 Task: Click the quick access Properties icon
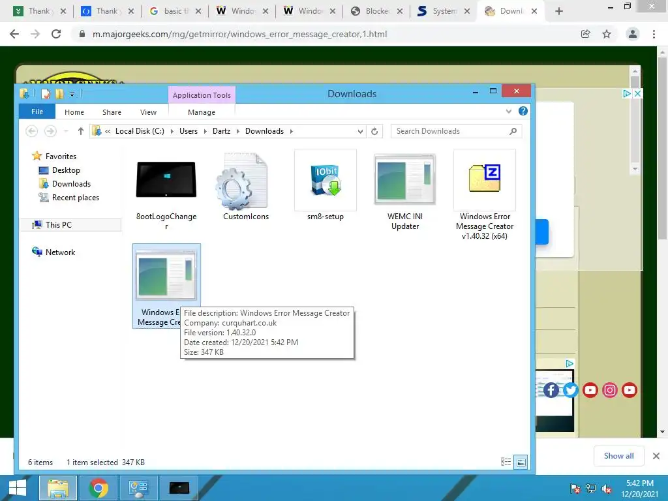(45, 94)
